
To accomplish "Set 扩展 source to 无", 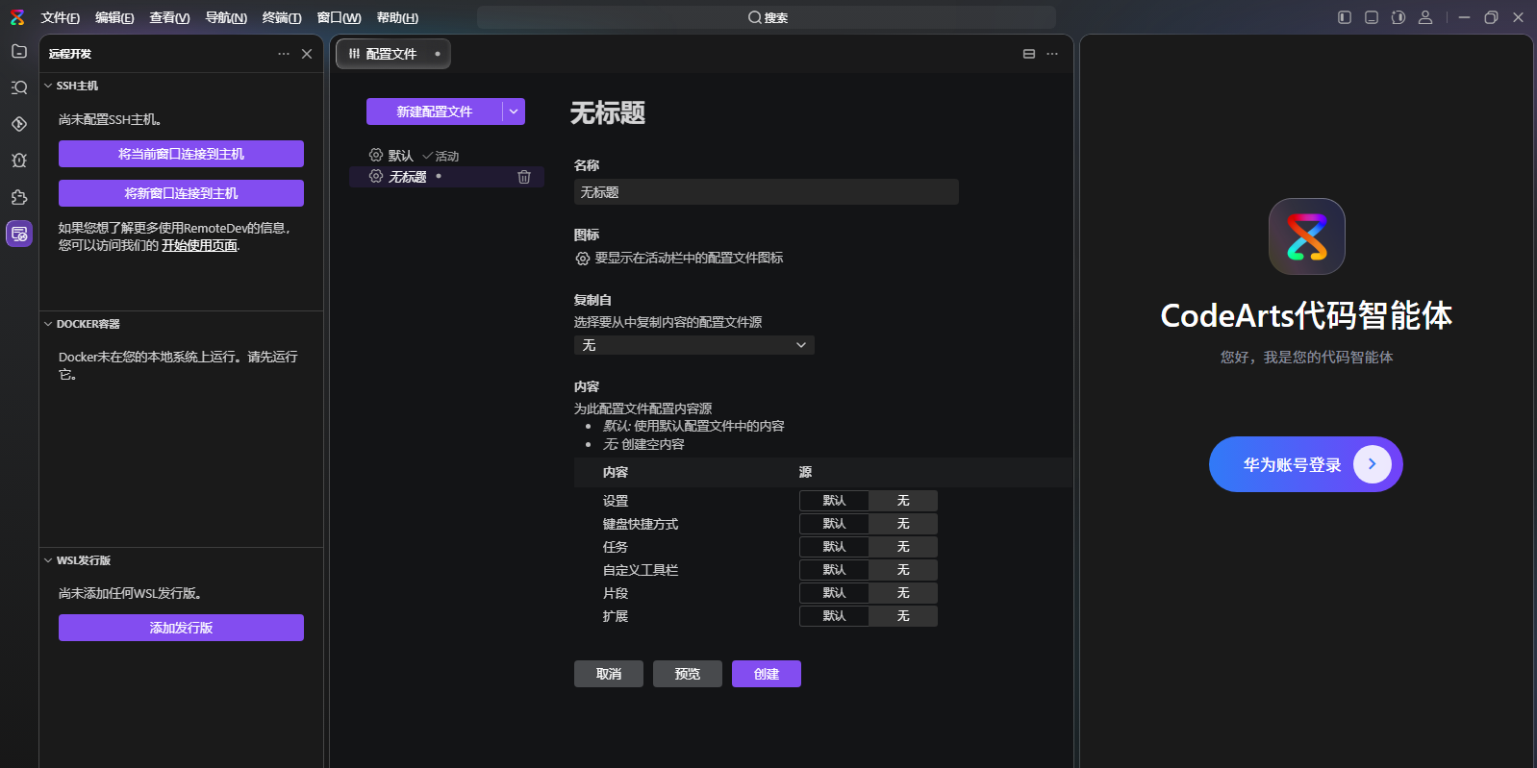I will coord(903,616).
